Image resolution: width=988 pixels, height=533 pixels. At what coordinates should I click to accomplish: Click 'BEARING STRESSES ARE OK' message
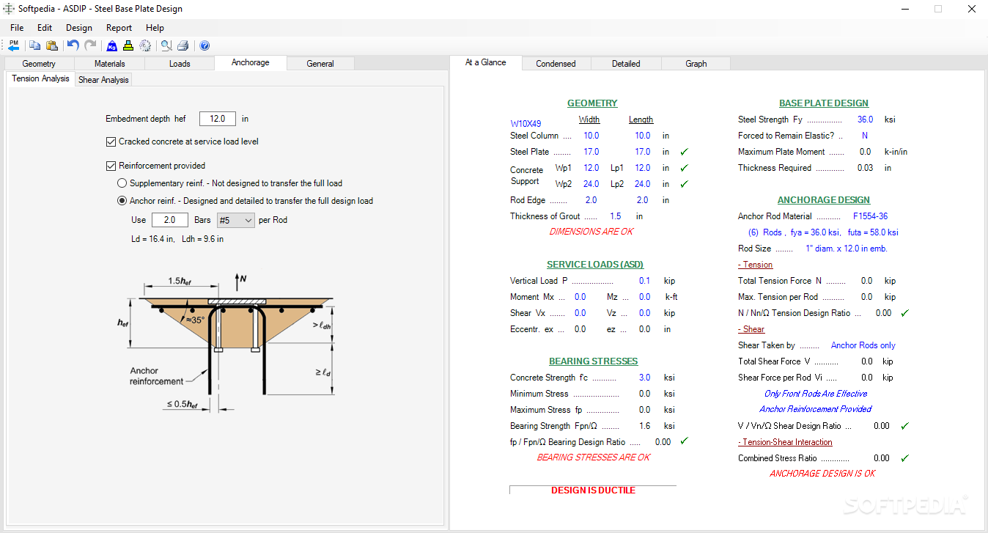coord(594,457)
